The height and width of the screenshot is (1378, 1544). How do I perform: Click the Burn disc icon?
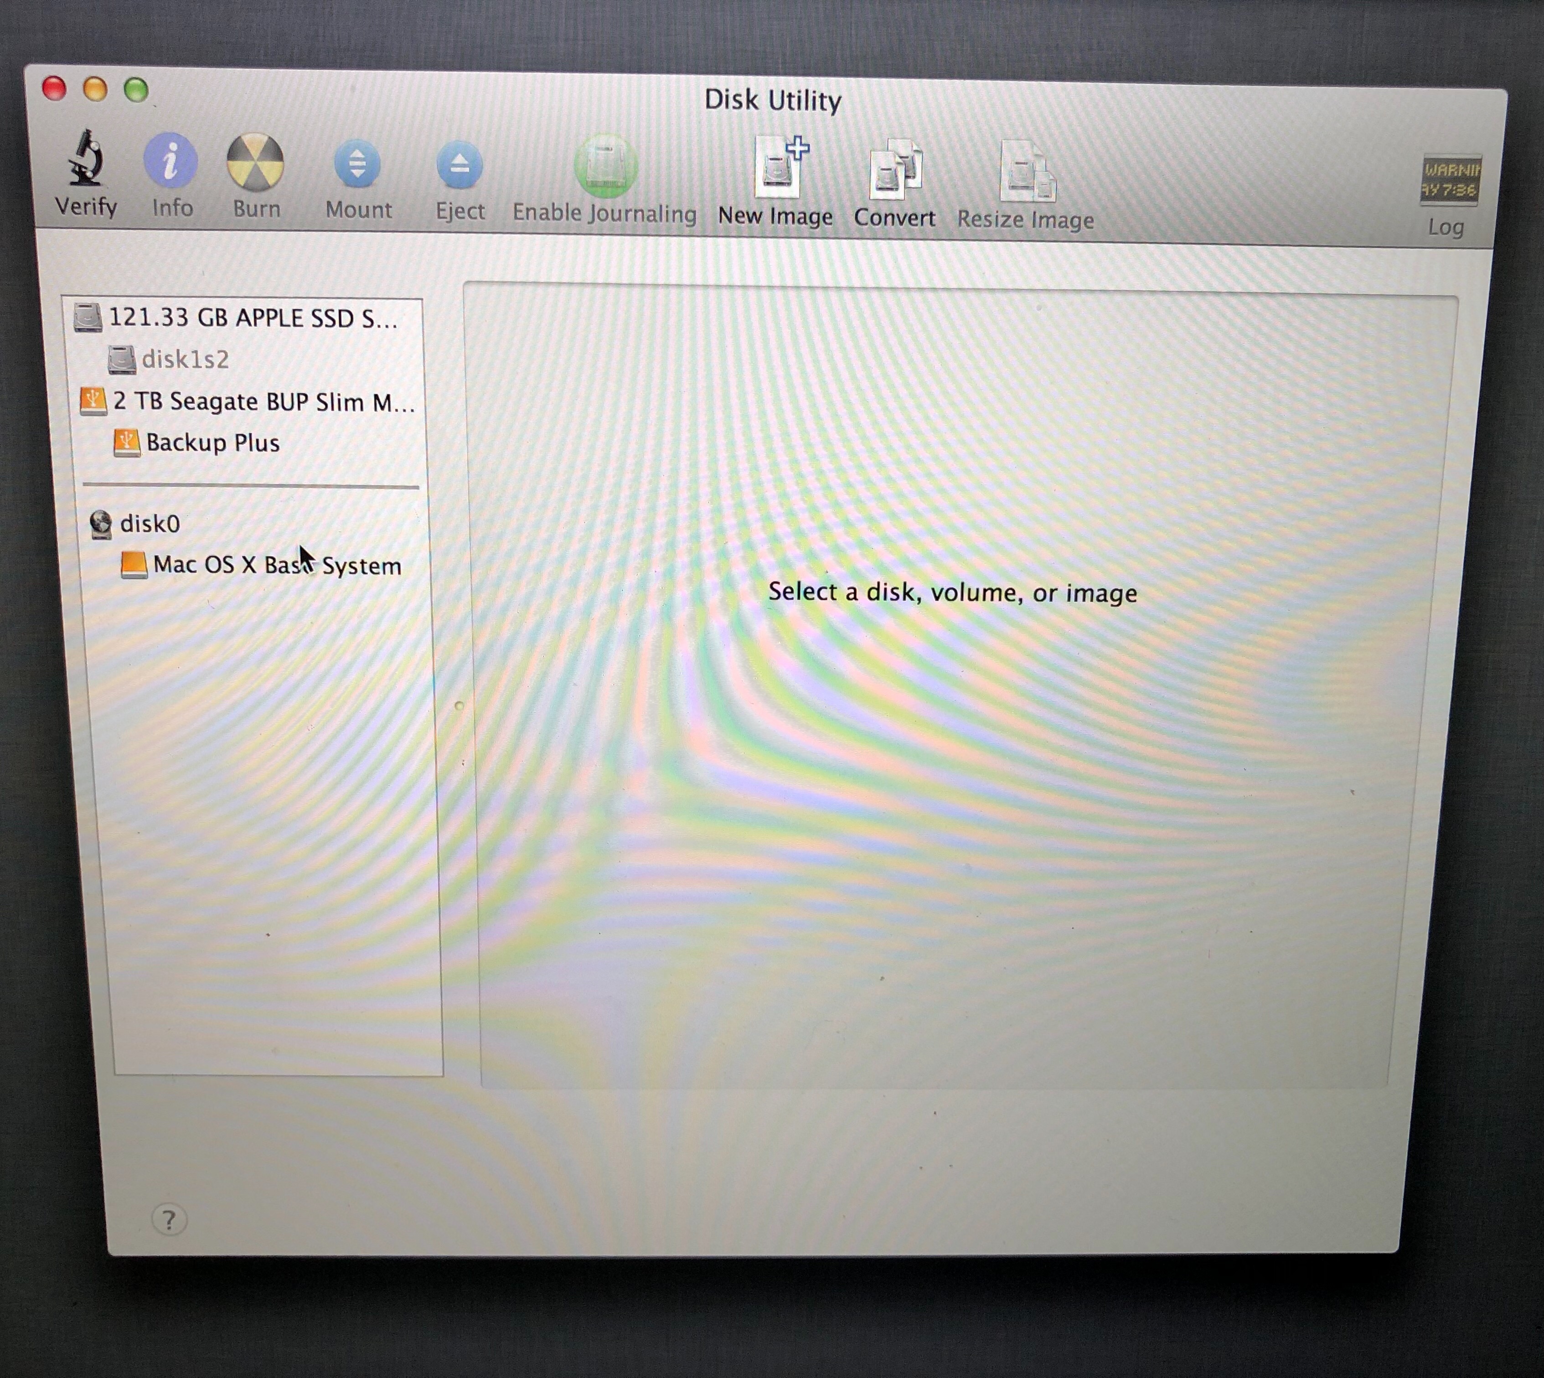coord(255,162)
